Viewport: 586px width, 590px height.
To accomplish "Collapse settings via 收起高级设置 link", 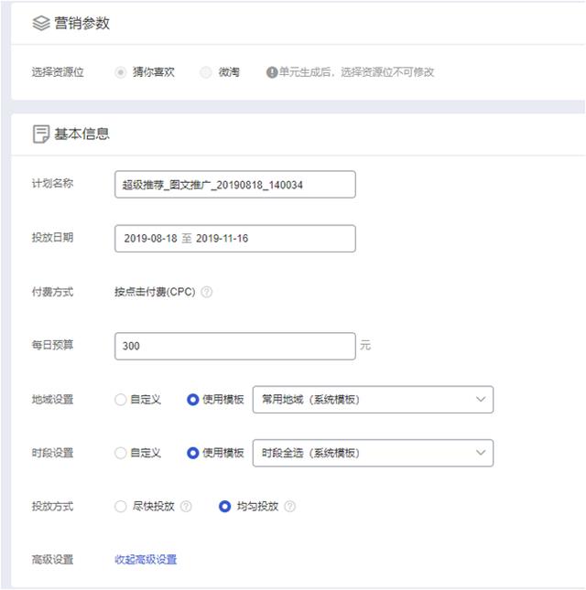I will (146, 560).
